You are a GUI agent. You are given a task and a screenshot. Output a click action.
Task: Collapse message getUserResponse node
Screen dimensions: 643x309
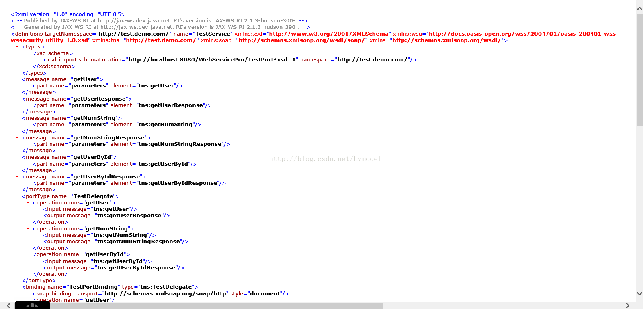[x=18, y=99]
